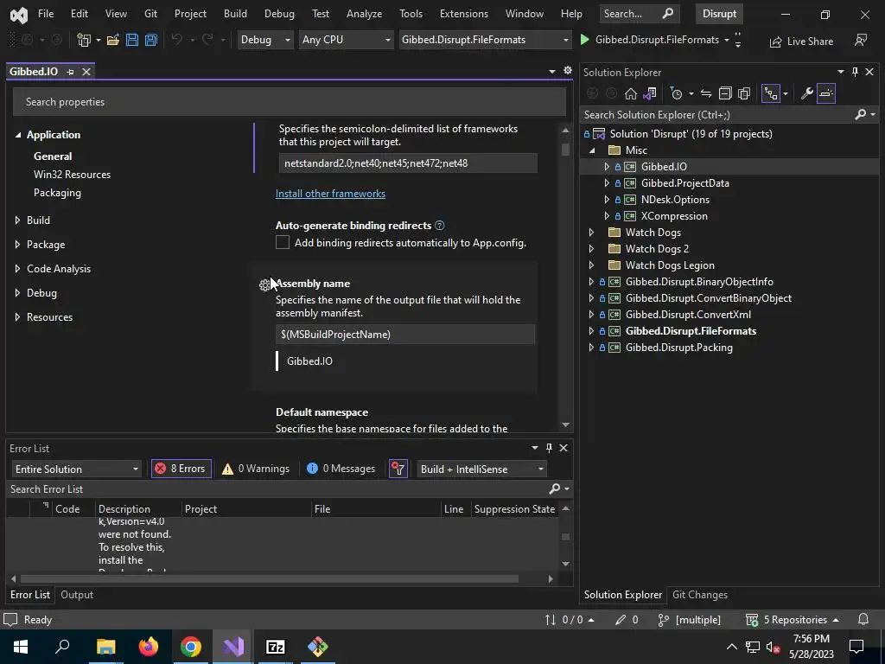Open Firefox from the taskbar
The image size is (885, 664).
click(149, 647)
